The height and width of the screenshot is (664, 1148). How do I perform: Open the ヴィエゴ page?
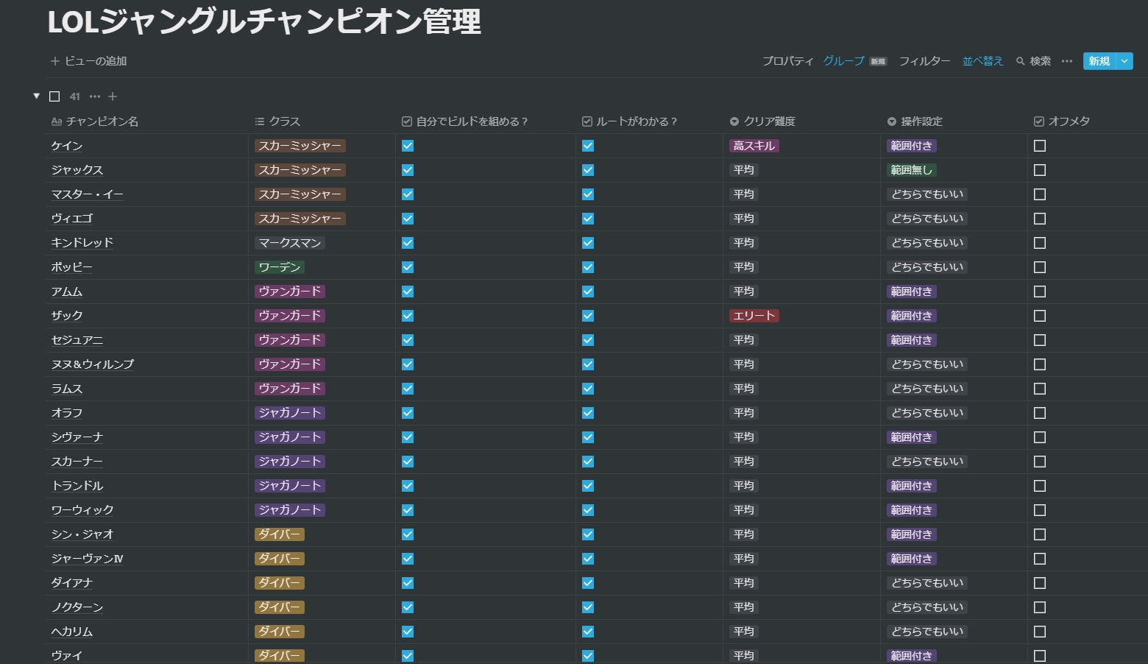(x=71, y=219)
